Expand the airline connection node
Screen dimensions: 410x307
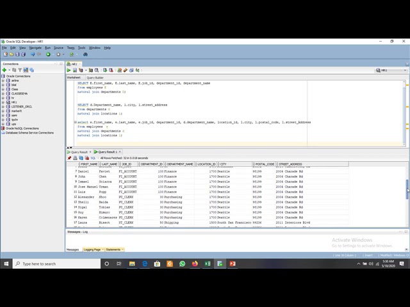click(3, 81)
